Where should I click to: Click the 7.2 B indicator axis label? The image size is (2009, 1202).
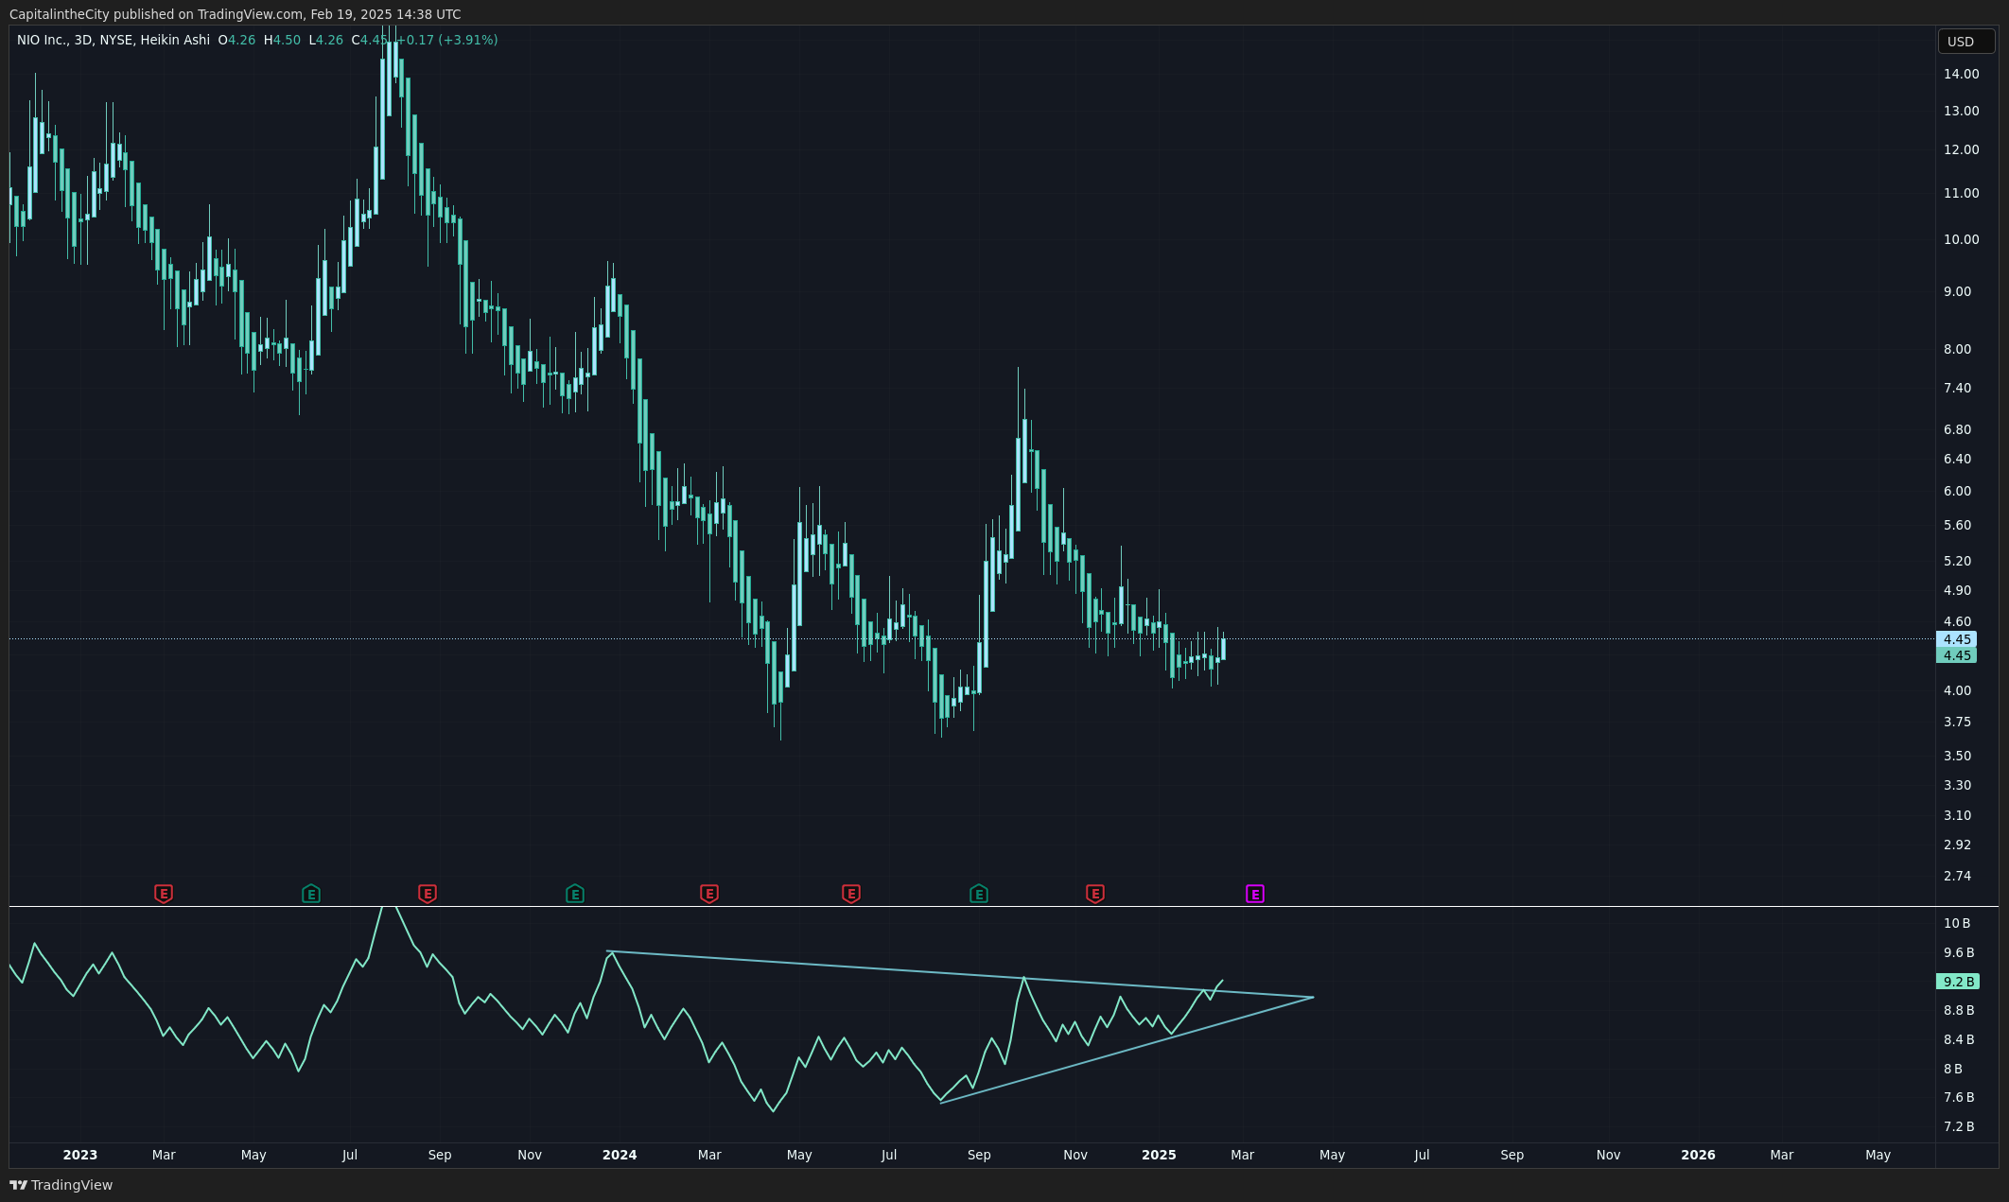click(x=1959, y=1126)
